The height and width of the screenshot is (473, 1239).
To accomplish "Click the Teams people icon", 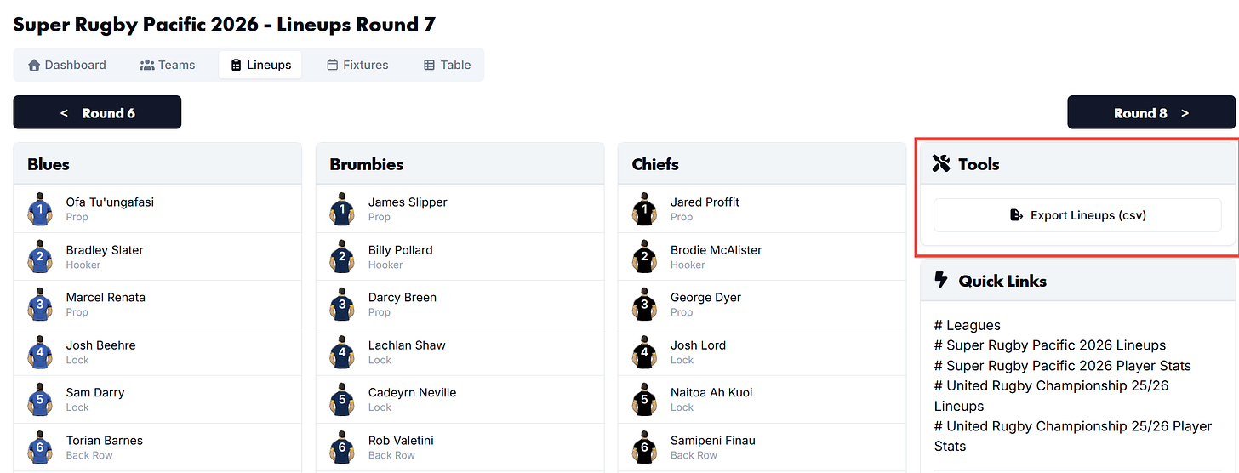I will click(x=147, y=65).
